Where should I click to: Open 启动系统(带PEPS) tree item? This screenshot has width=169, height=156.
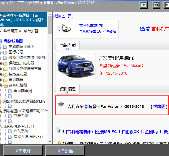click(x=28, y=137)
